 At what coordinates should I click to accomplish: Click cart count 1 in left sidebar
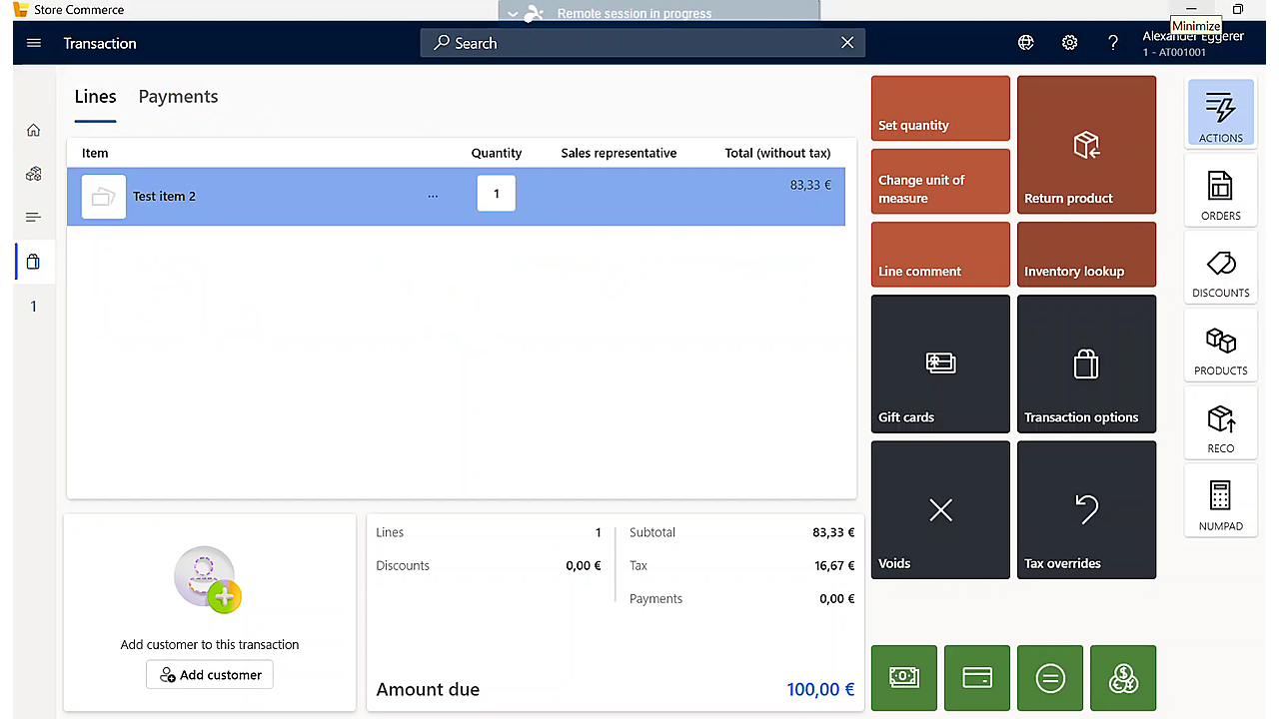point(33,307)
